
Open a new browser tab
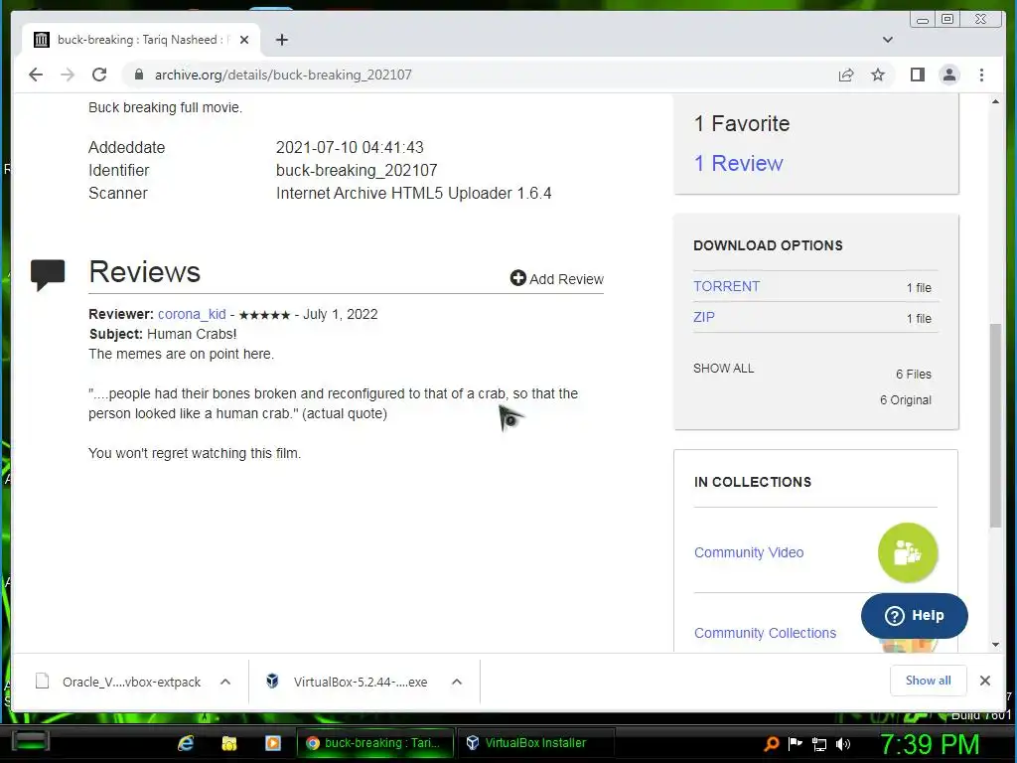click(281, 40)
